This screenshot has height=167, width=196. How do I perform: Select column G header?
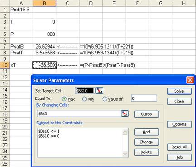pos(161,3)
